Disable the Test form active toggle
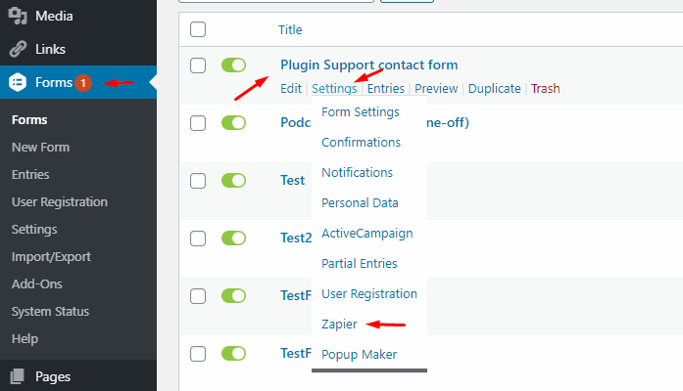 coord(233,181)
